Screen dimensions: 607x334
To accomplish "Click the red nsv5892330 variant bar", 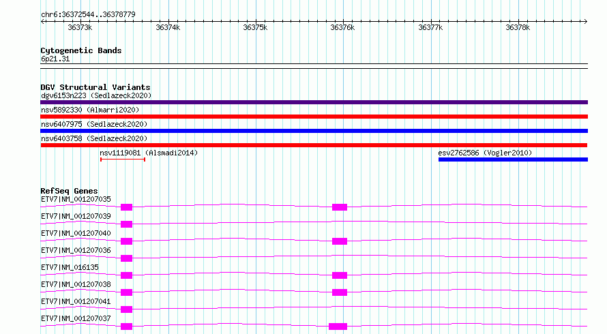I will pos(314,117).
